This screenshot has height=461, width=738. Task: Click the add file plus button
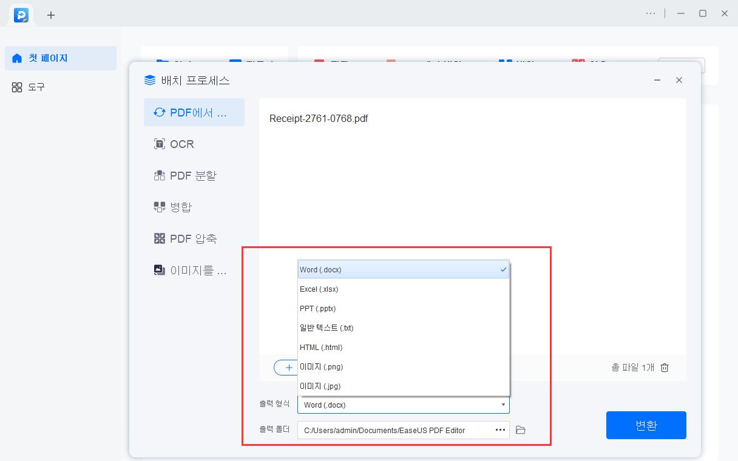(x=288, y=368)
